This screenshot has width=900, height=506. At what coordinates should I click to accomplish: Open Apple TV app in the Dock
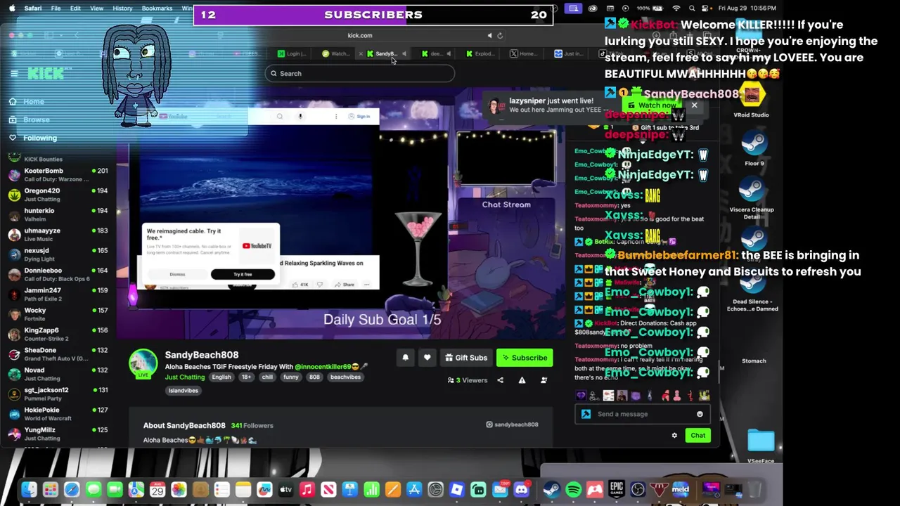(286, 490)
